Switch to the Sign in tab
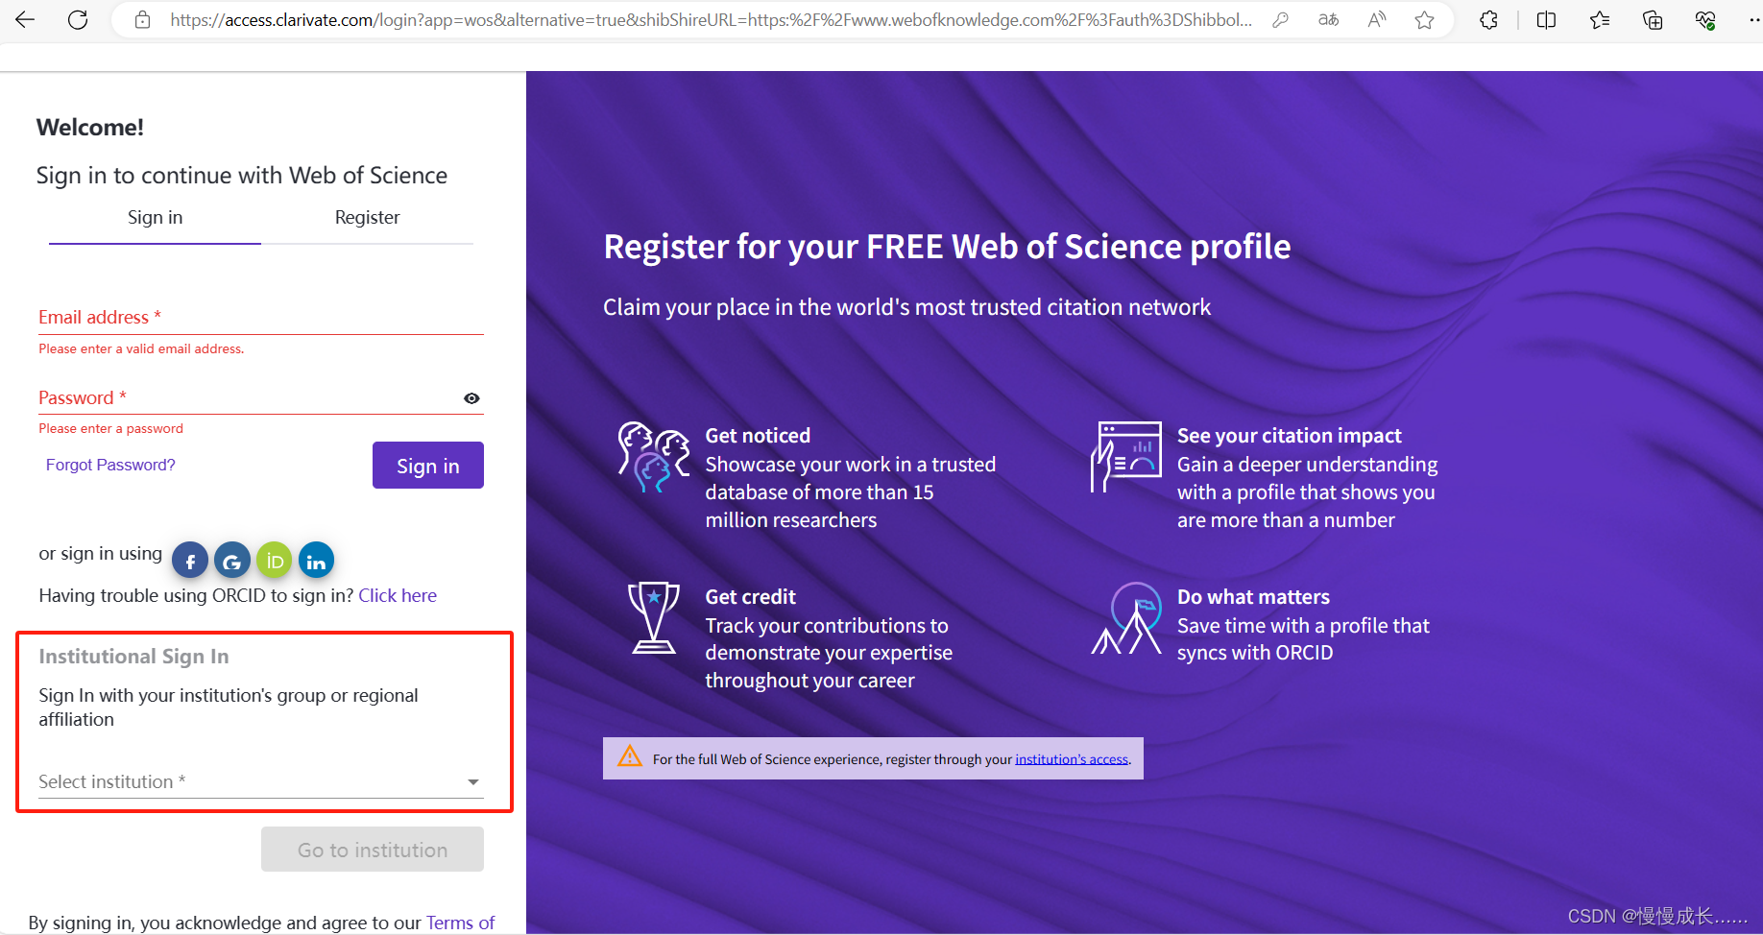 coord(155,217)
